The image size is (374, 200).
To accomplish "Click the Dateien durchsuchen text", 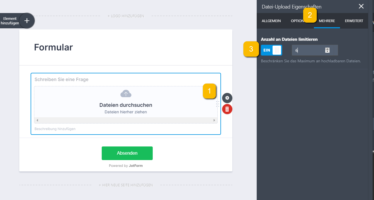I will coord(126,105).
